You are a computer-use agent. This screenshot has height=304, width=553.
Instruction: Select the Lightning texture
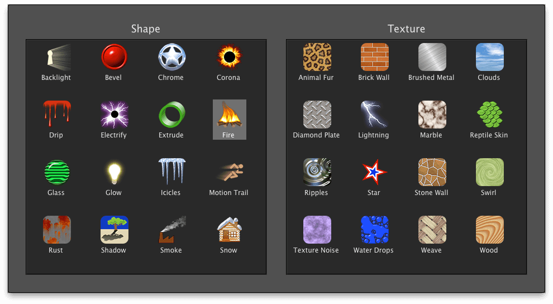click(374, 115)
